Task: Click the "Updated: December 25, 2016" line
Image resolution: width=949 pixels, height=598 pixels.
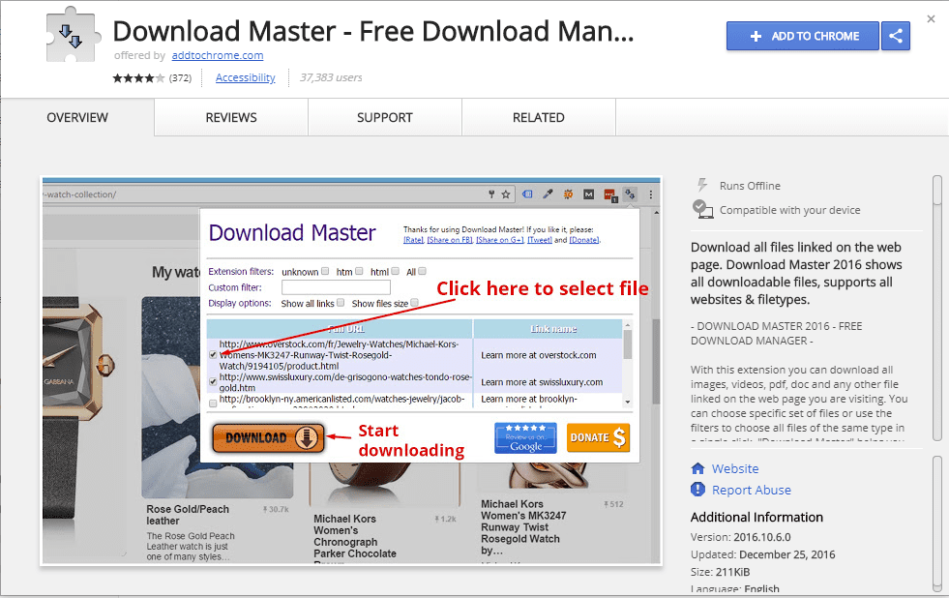Action: coord(762,555)
